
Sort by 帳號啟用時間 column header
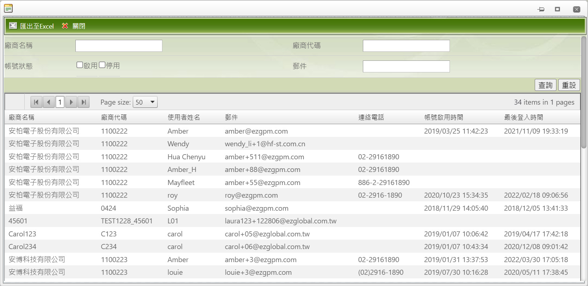click(444, 117)
